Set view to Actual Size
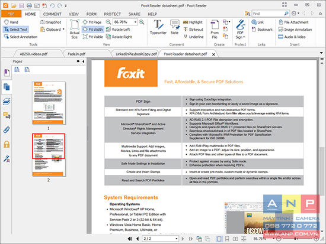This screenshot has height=244, width=326. tap(75, 29)
